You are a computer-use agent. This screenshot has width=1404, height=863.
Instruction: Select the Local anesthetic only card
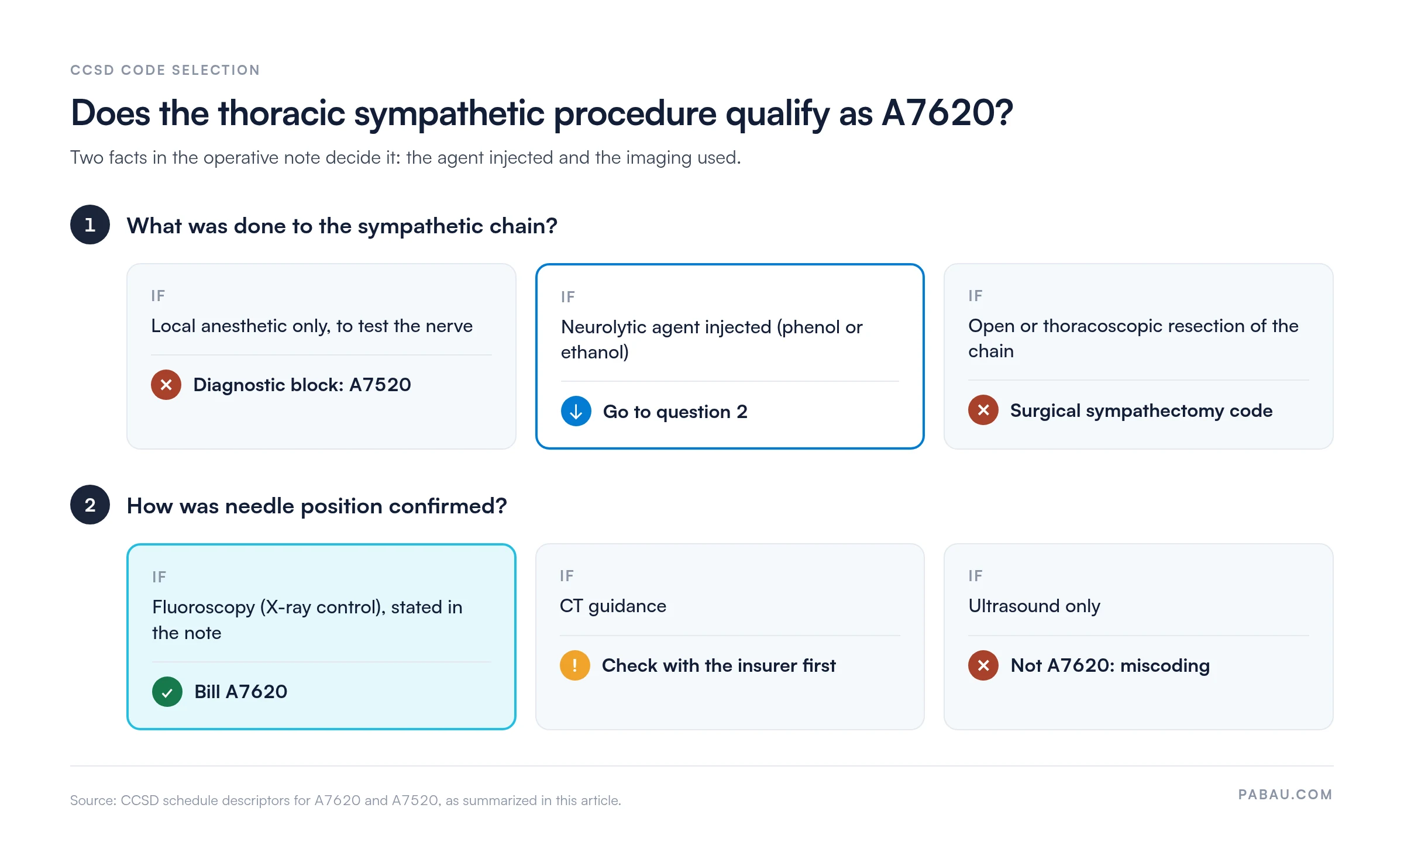[x=321, y=356]
